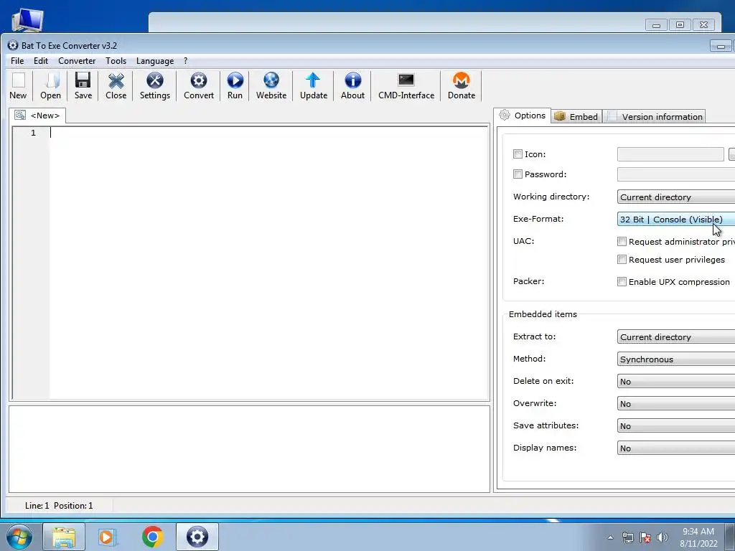Enable the Password checkbox
This screenshot has height=551, width=735.
pyautogui.click(x=518, y=174)
